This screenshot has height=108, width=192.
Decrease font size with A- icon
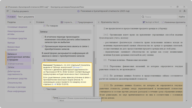pos(180,11)
